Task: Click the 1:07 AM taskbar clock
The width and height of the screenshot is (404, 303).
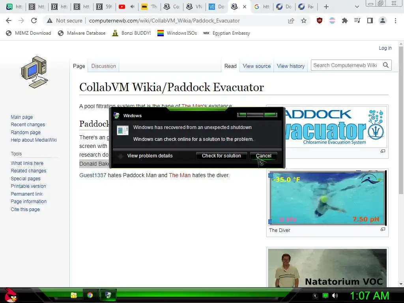Action: 369,296
